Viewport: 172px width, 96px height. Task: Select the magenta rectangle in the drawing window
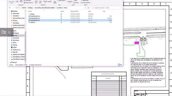tap(137, 43)
